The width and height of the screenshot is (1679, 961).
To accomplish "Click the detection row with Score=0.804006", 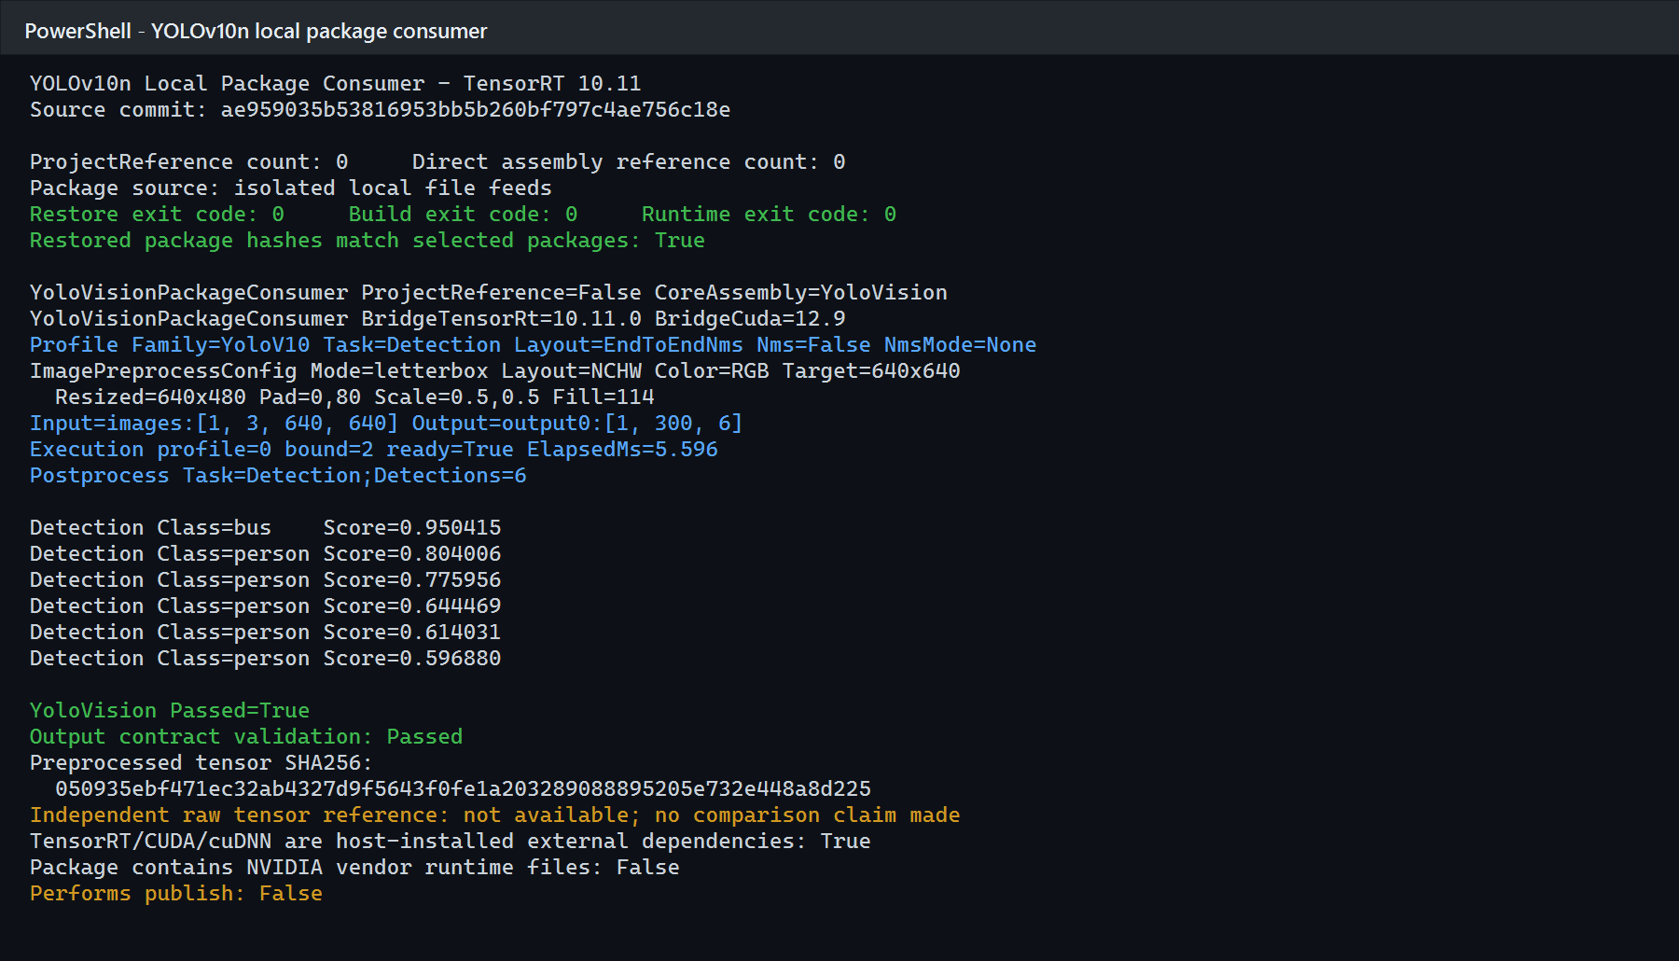I will 265,553.
